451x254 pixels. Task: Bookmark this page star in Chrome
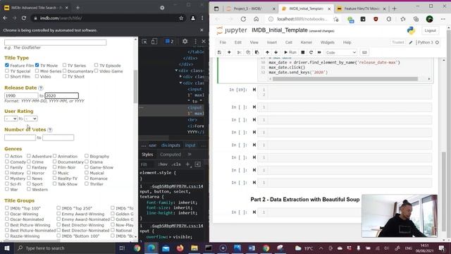(x=181, y=18)
